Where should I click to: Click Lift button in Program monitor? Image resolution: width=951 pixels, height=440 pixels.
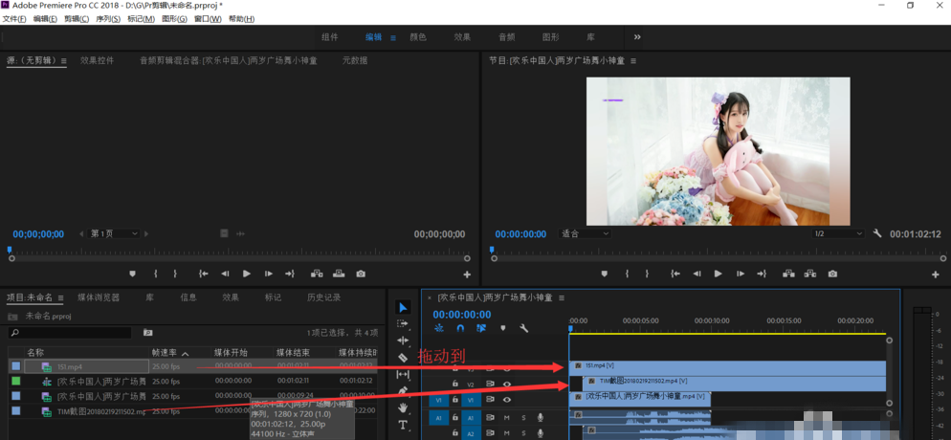pos(788,274)
